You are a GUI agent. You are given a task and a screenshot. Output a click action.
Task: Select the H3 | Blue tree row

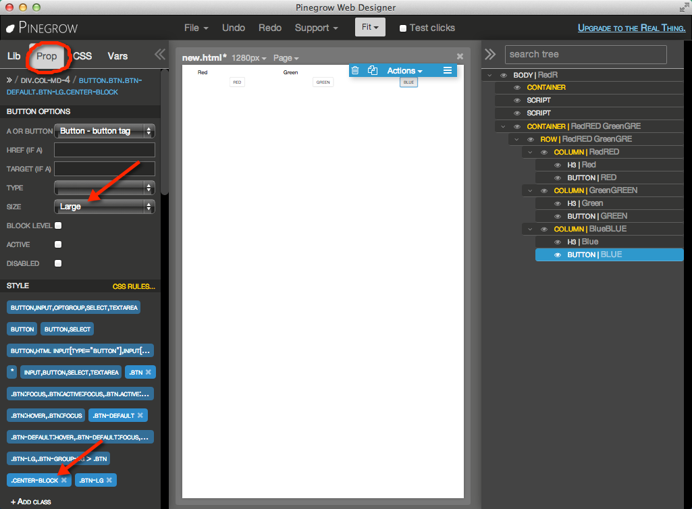pyautogui.click(x=609, y=242)
